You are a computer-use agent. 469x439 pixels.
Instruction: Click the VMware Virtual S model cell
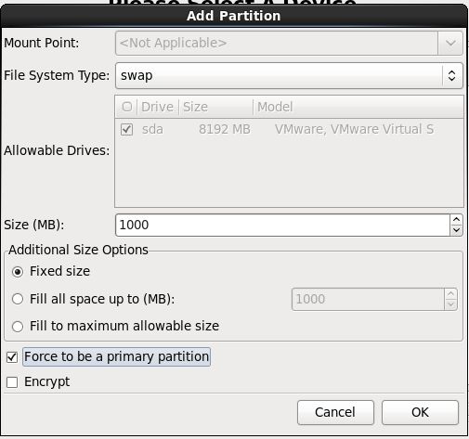tap(354, 129)
